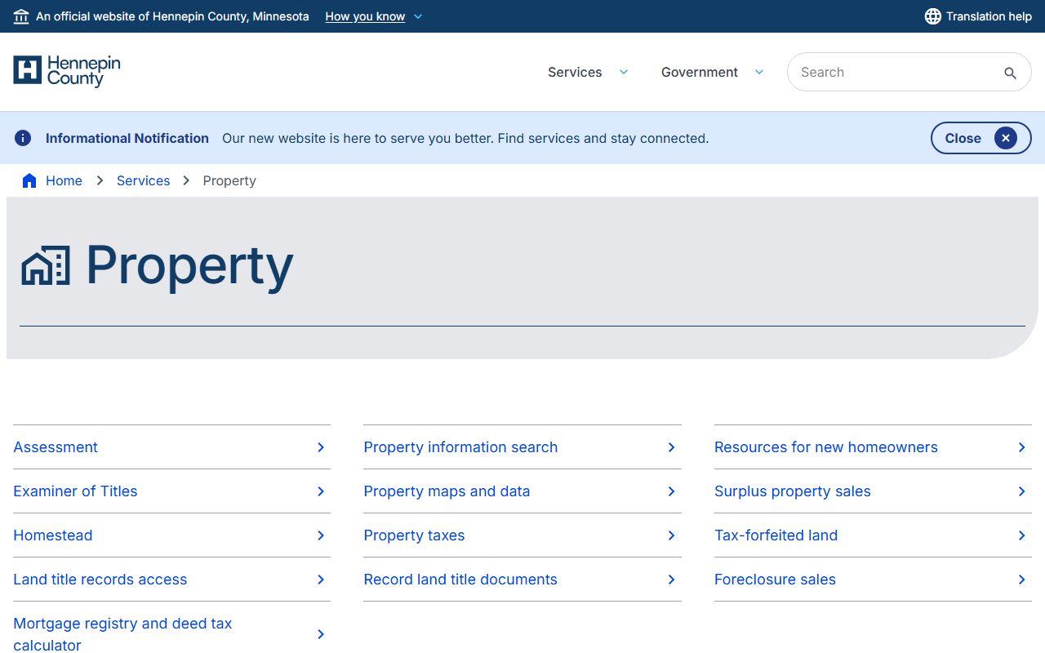The height and width of the screenshot is (653, 1045).
Task: Click the blue informational notification icon
Action: (x=23, y=138)
